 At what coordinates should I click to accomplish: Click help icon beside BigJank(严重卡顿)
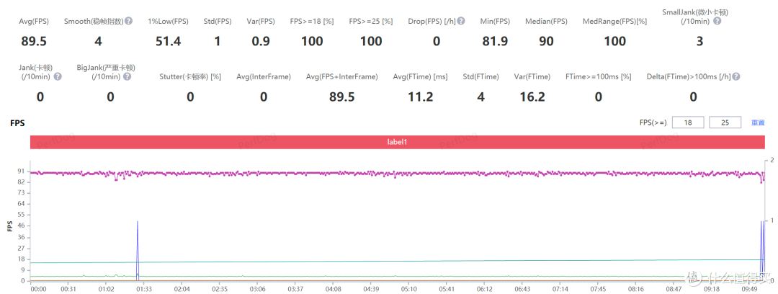click(x=127, y=76)
